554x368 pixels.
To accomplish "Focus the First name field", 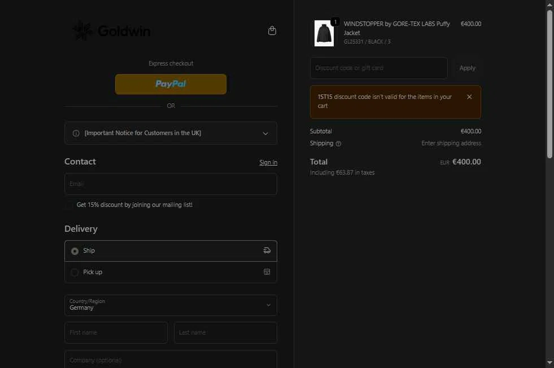I will 116,332.
